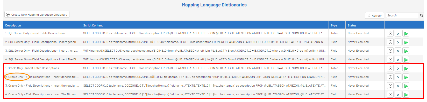Delete the Oracle Only Insert Table Descriptions row
Viewport: 427px width, 102px height.
398,68
